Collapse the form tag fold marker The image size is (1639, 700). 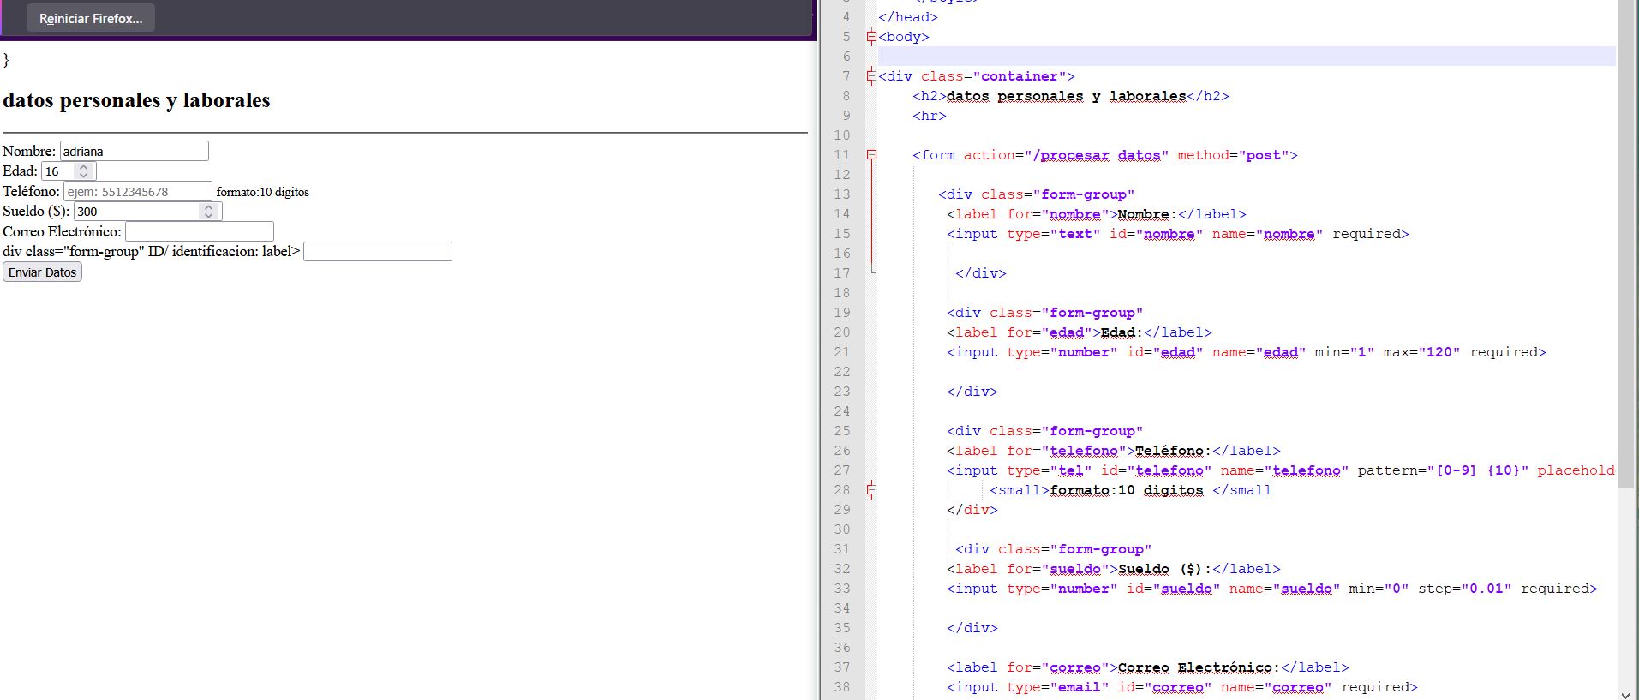[x=871, y=155]
